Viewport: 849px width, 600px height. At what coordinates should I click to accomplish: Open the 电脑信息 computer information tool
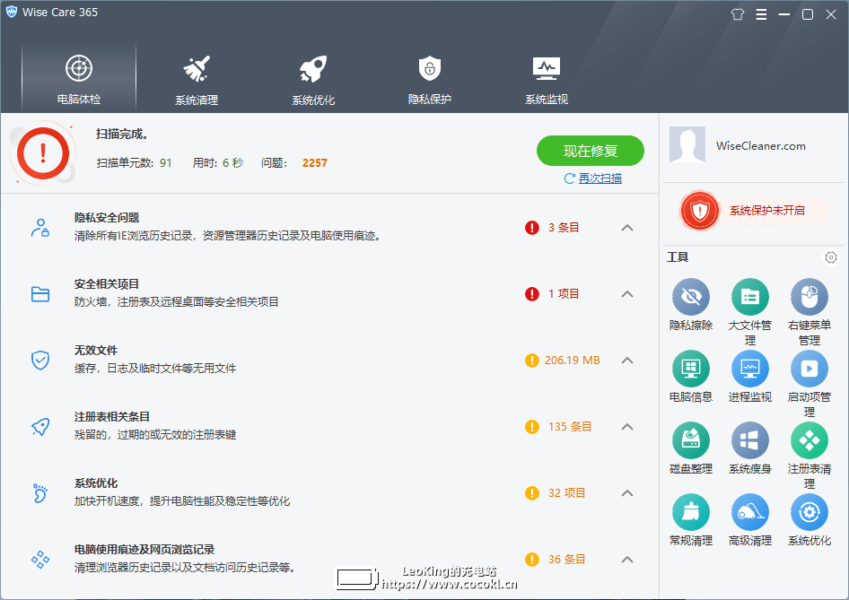tap(690, 369)
